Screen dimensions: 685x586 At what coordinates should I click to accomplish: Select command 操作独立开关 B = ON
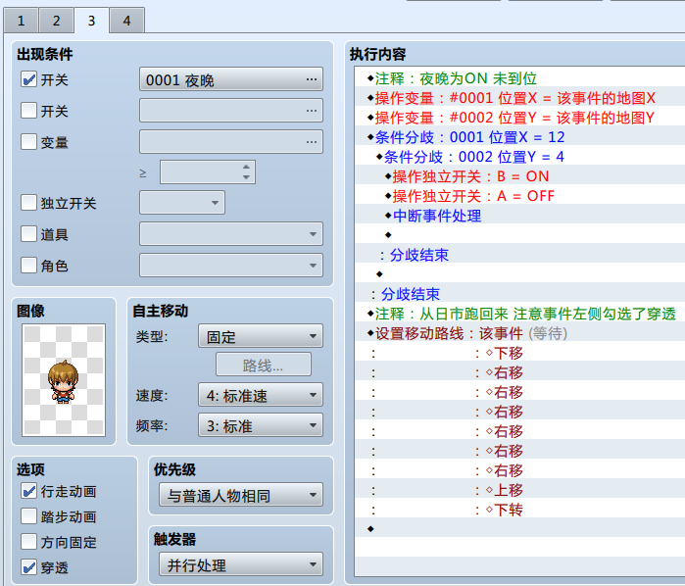pos(519,176)
